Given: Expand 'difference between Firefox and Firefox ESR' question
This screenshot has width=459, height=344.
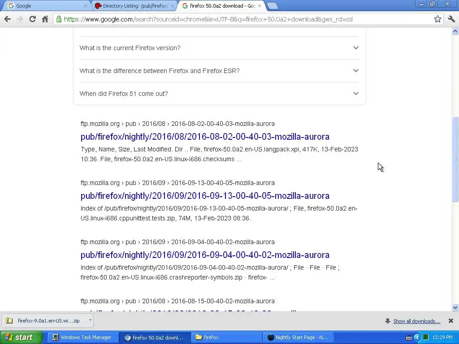Looking at the screenshot, I should tap(219, 71).
